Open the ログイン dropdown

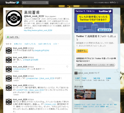tap(114, 2)
